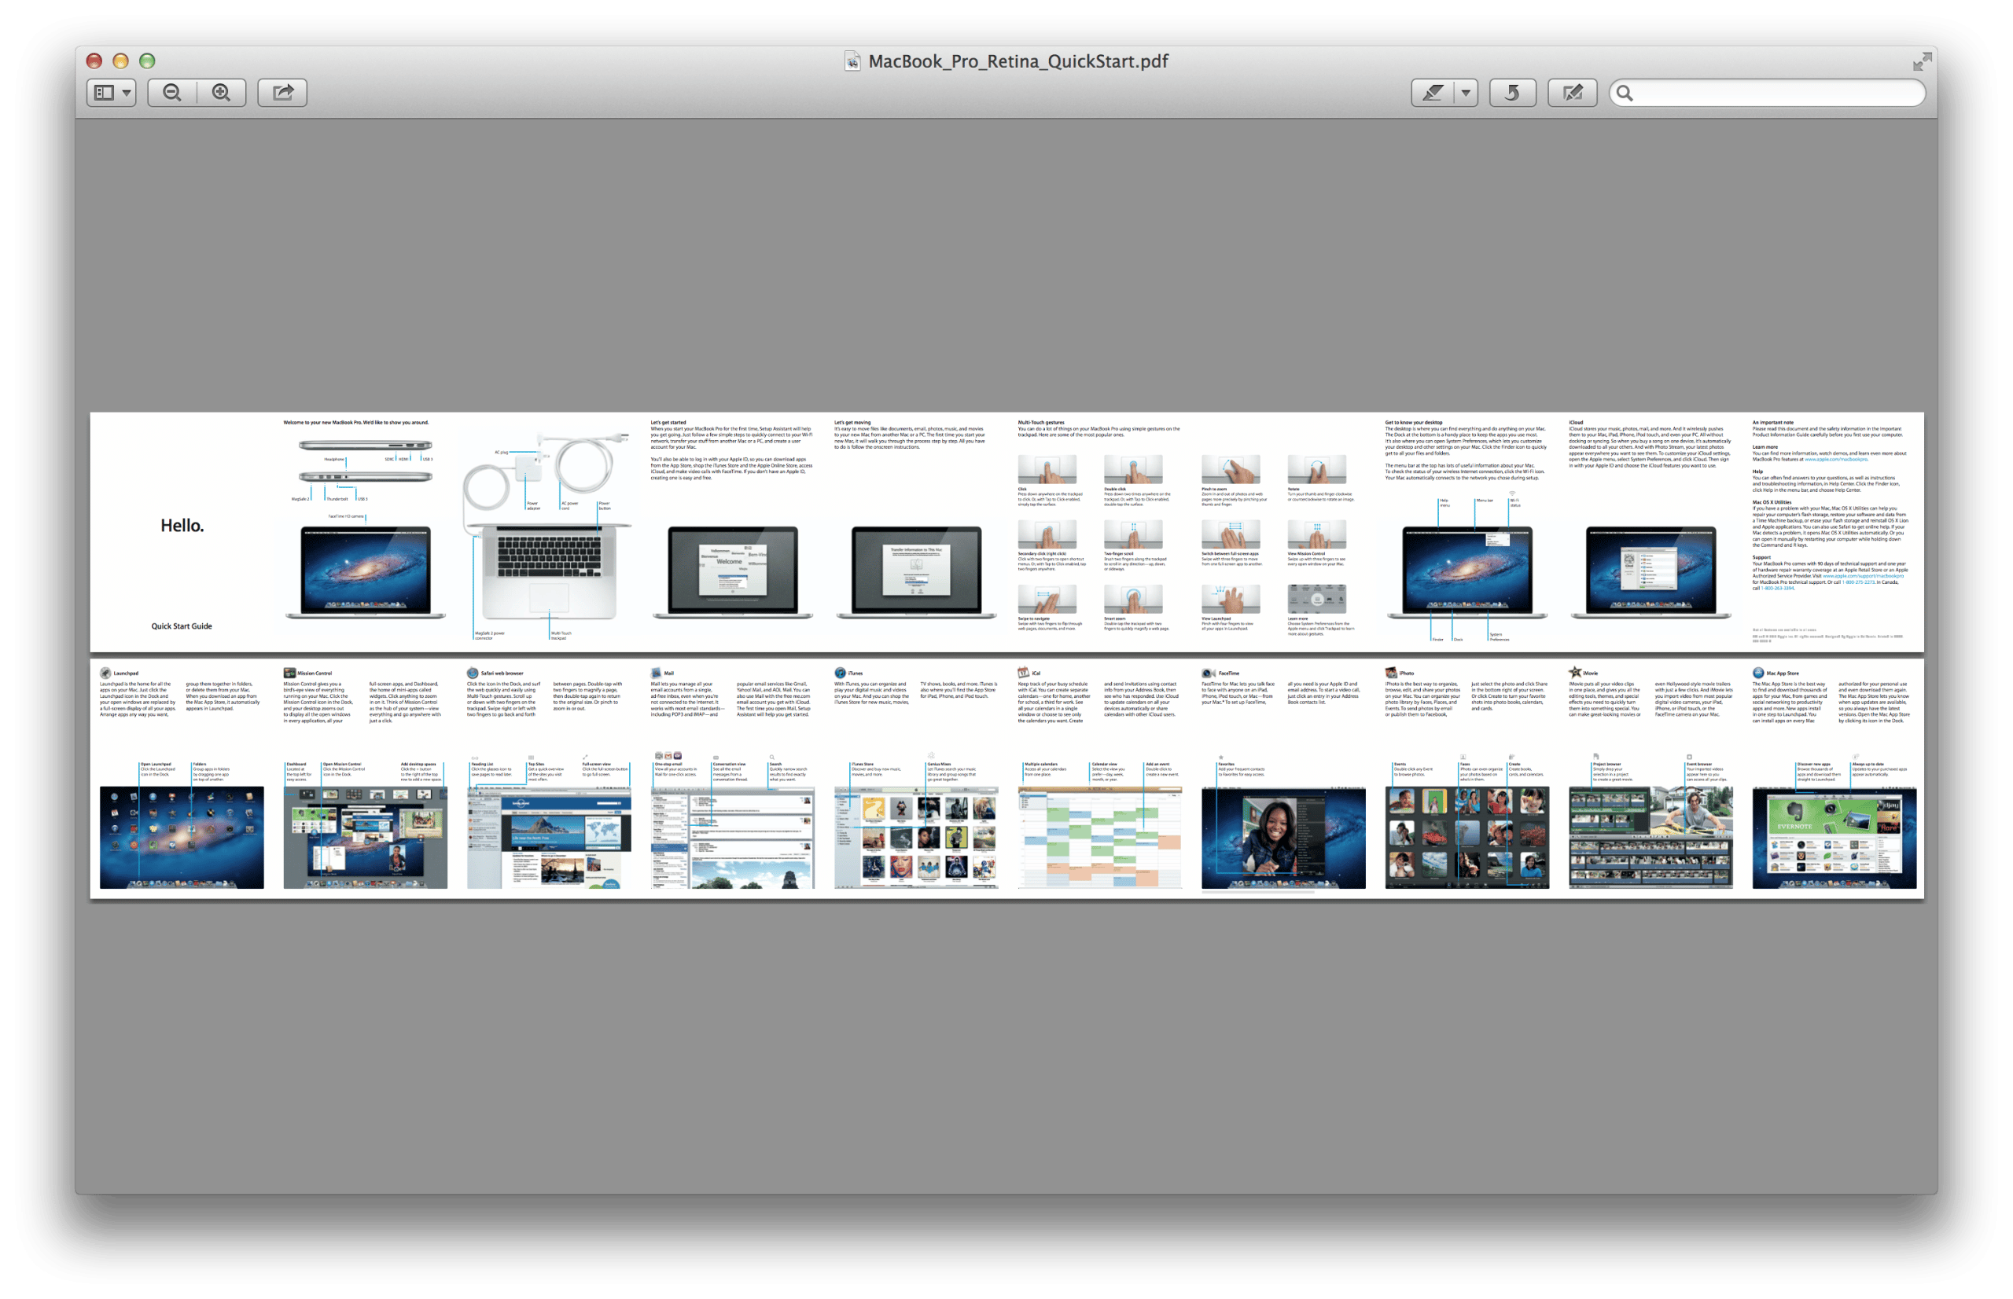2013x1299 pixels.
Task: Click the zoom in magnifier button
Action: tap(221, 92)
